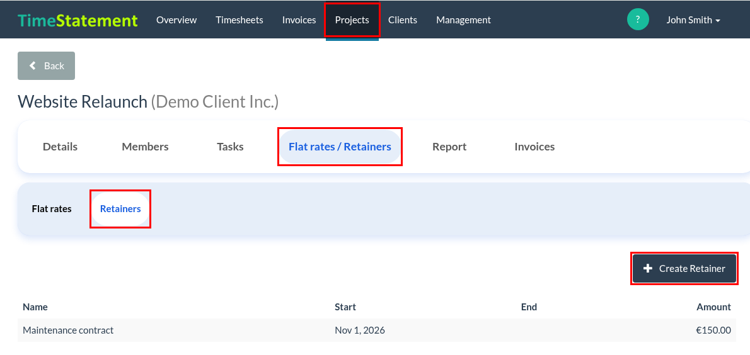Switch to the Tasks tab
The width and height of the screenshot is (750, 355).
[x=230, y=147]
